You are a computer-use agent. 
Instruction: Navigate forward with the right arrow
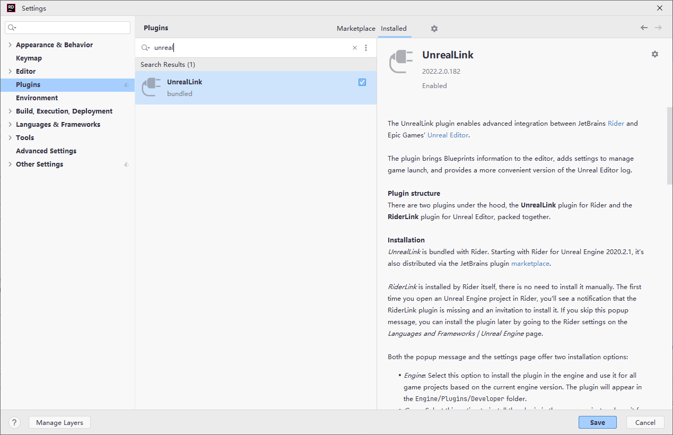click(x=658, y=28)
